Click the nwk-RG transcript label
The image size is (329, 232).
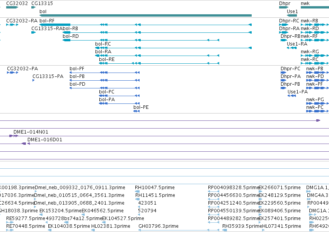pyautogui.click(x=310, y=52)
